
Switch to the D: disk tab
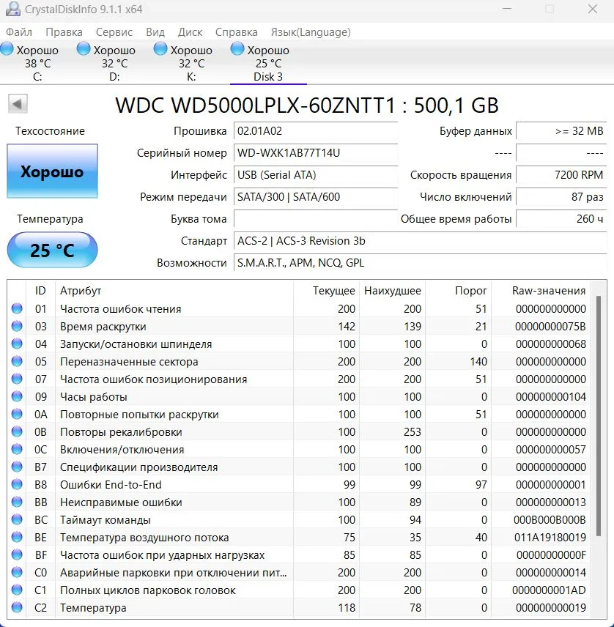(x=114, y=63)
